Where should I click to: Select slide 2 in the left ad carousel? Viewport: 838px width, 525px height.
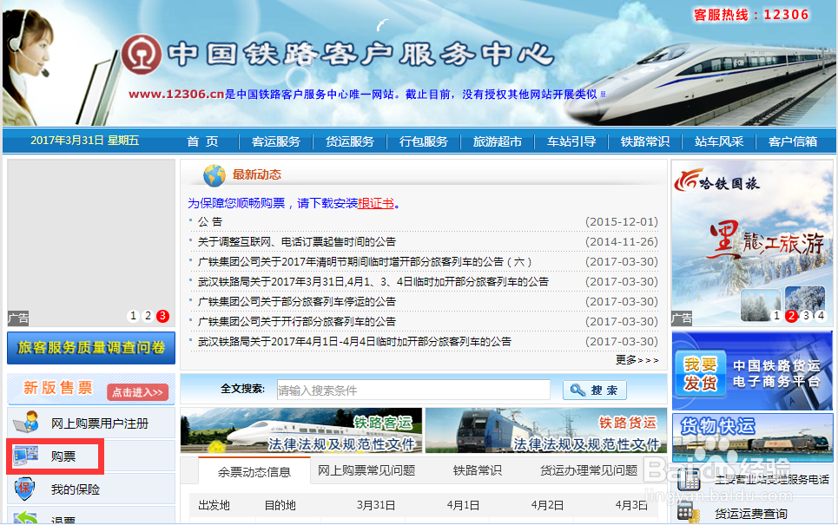tap(146, 316)
